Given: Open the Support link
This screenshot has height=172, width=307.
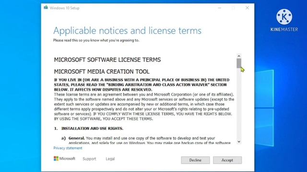Looking at the screenshot, I should coord(89,159).
